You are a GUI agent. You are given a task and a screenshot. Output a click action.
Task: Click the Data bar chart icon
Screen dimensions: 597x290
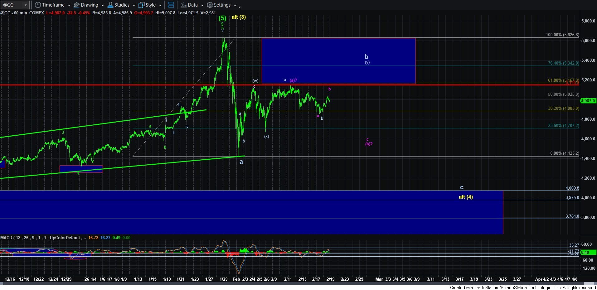[x=183, y=5]
